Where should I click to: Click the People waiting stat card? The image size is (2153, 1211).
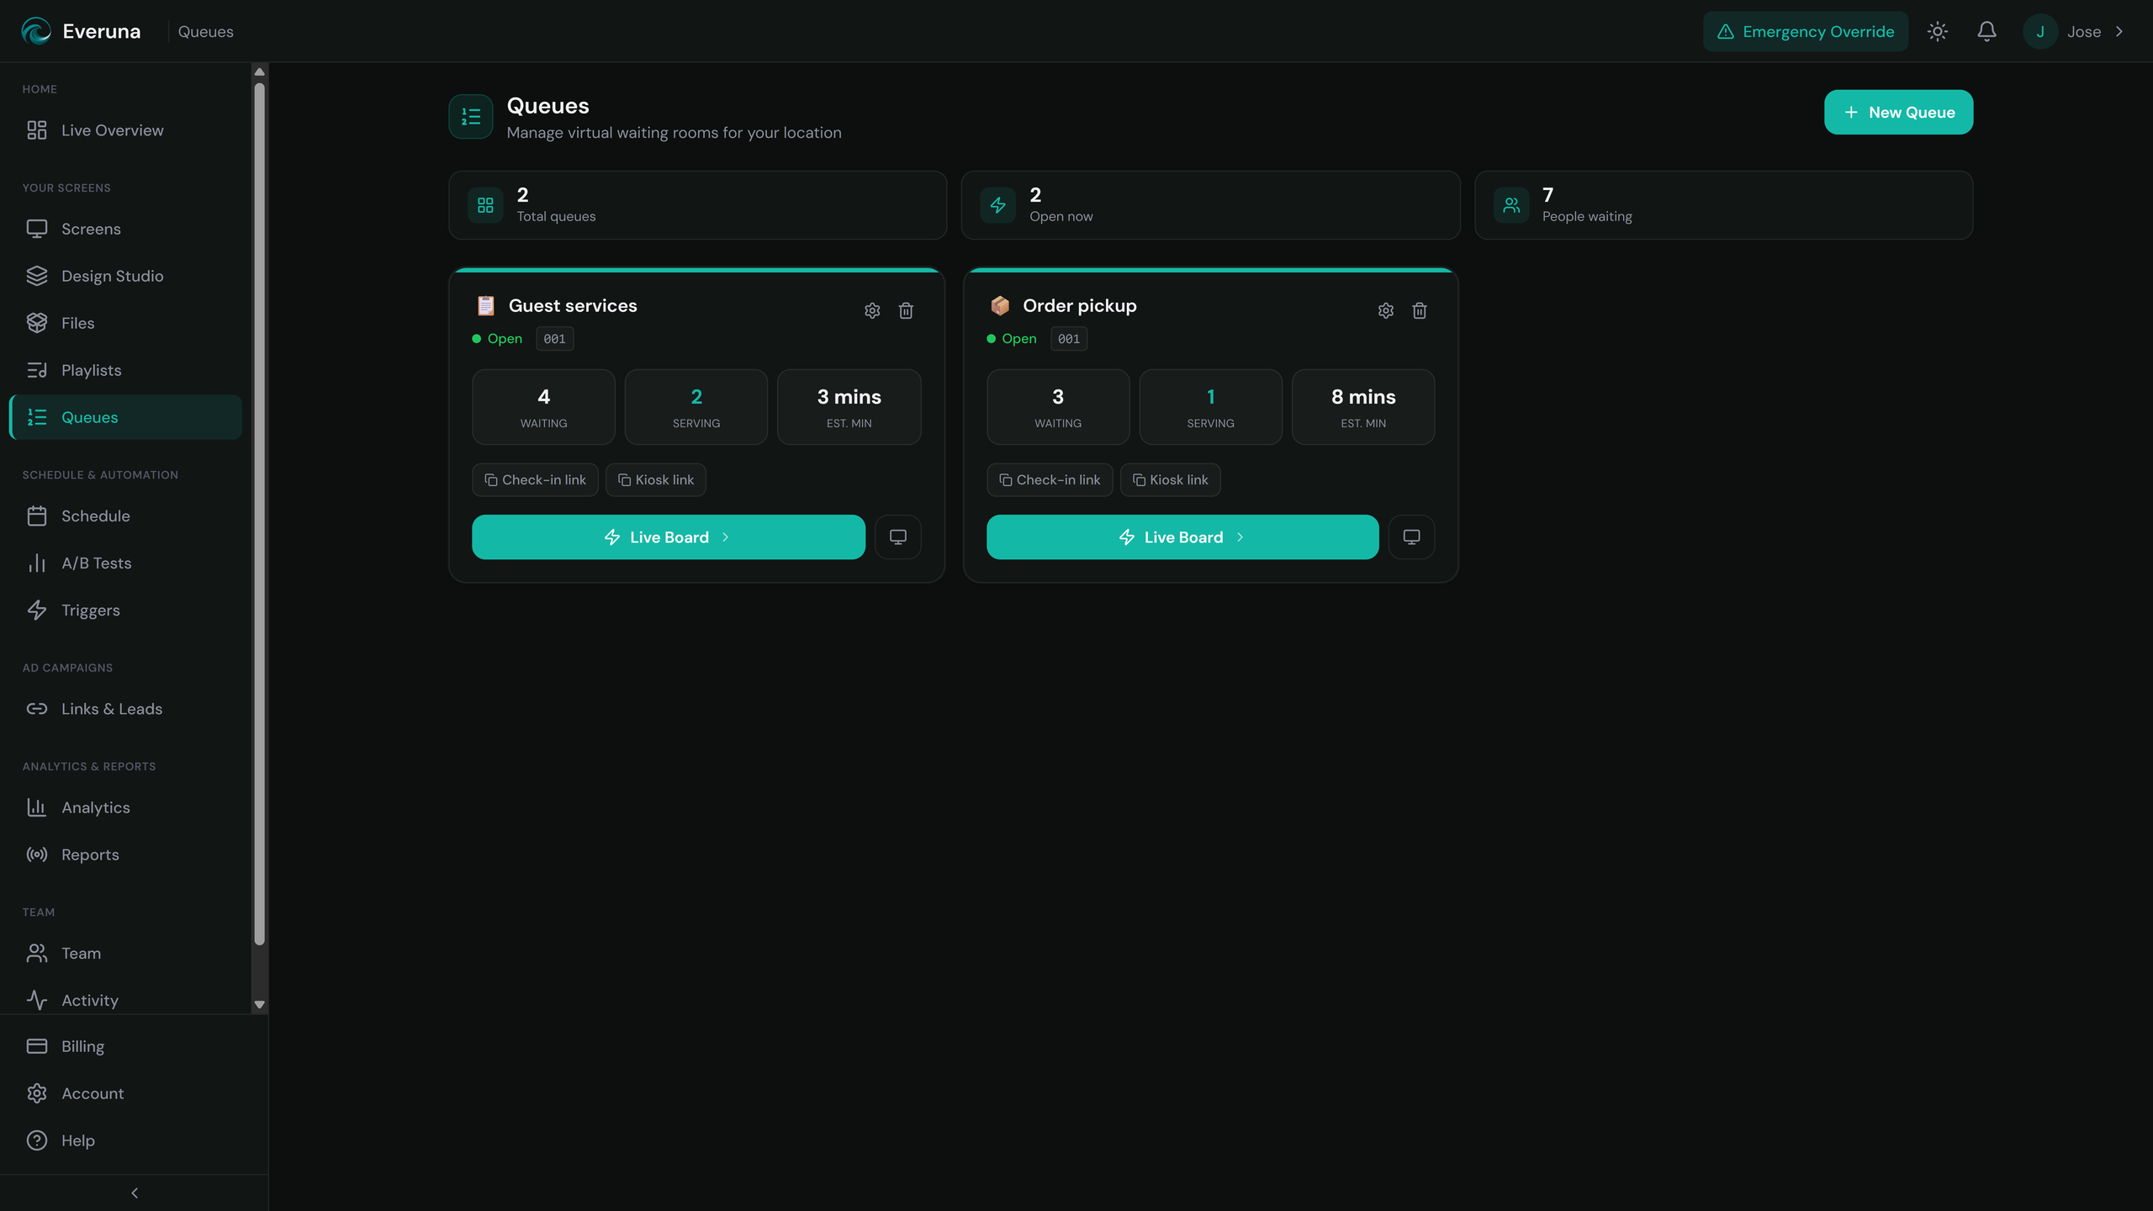click(1723, 205)
